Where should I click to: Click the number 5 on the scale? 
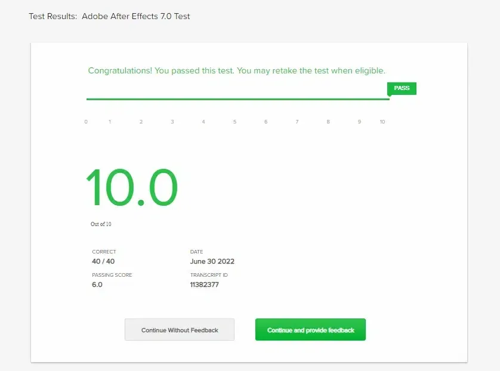[234, 122]
